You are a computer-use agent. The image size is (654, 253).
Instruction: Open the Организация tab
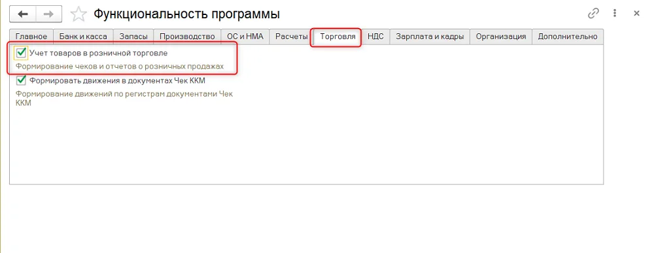(x=501, y=37)
